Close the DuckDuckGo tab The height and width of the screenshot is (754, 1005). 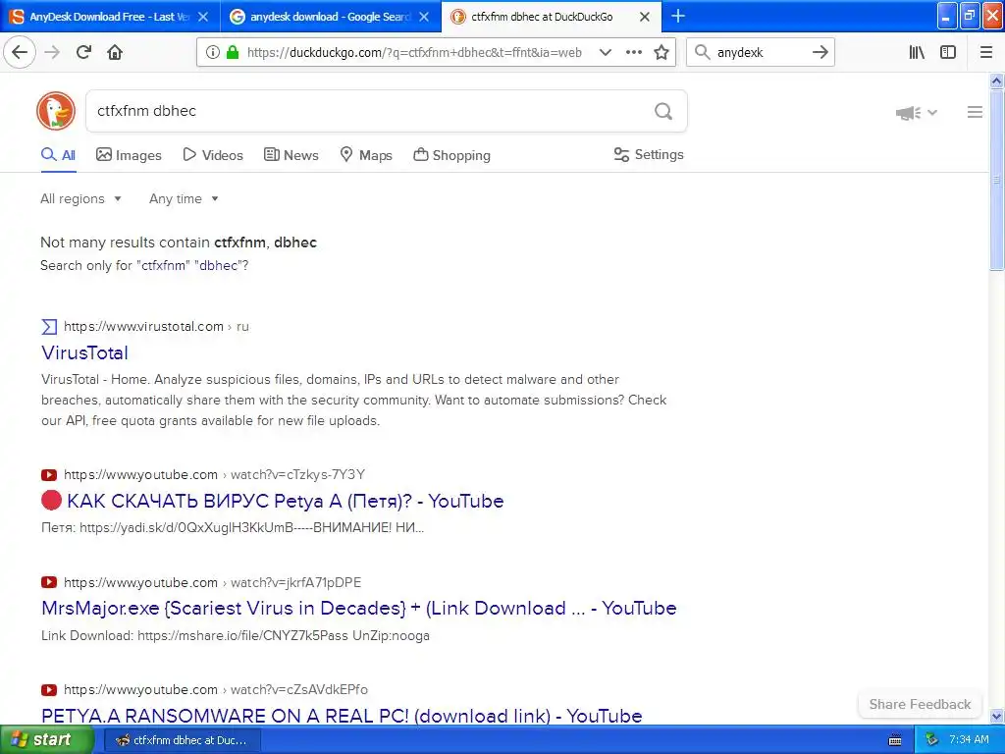[x=645, y=17]
